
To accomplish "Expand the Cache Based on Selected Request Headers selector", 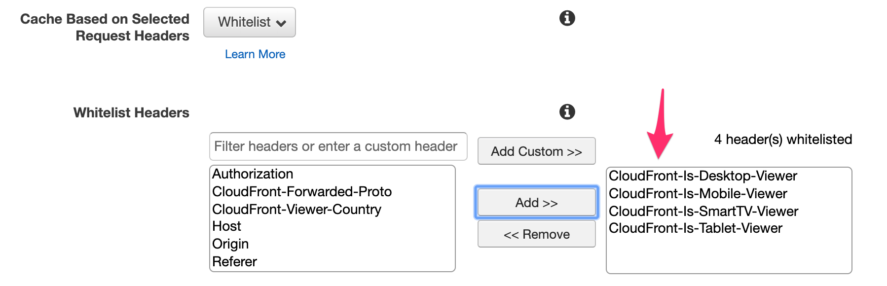I will (x=250, y=22).
